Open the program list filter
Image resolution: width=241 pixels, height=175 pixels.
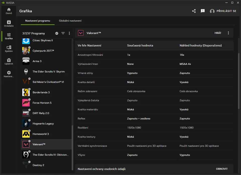pyautogui.click(x=63, y=33)
